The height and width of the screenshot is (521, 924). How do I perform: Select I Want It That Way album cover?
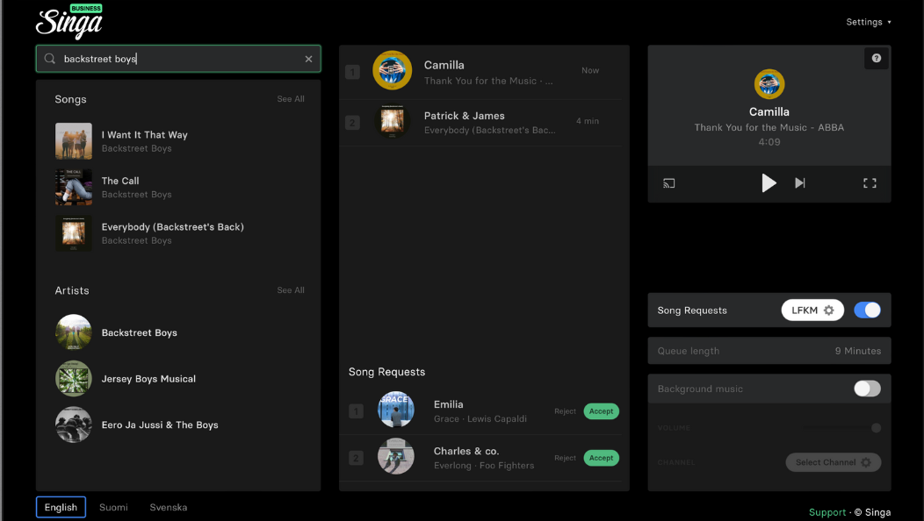click(74, 141)
